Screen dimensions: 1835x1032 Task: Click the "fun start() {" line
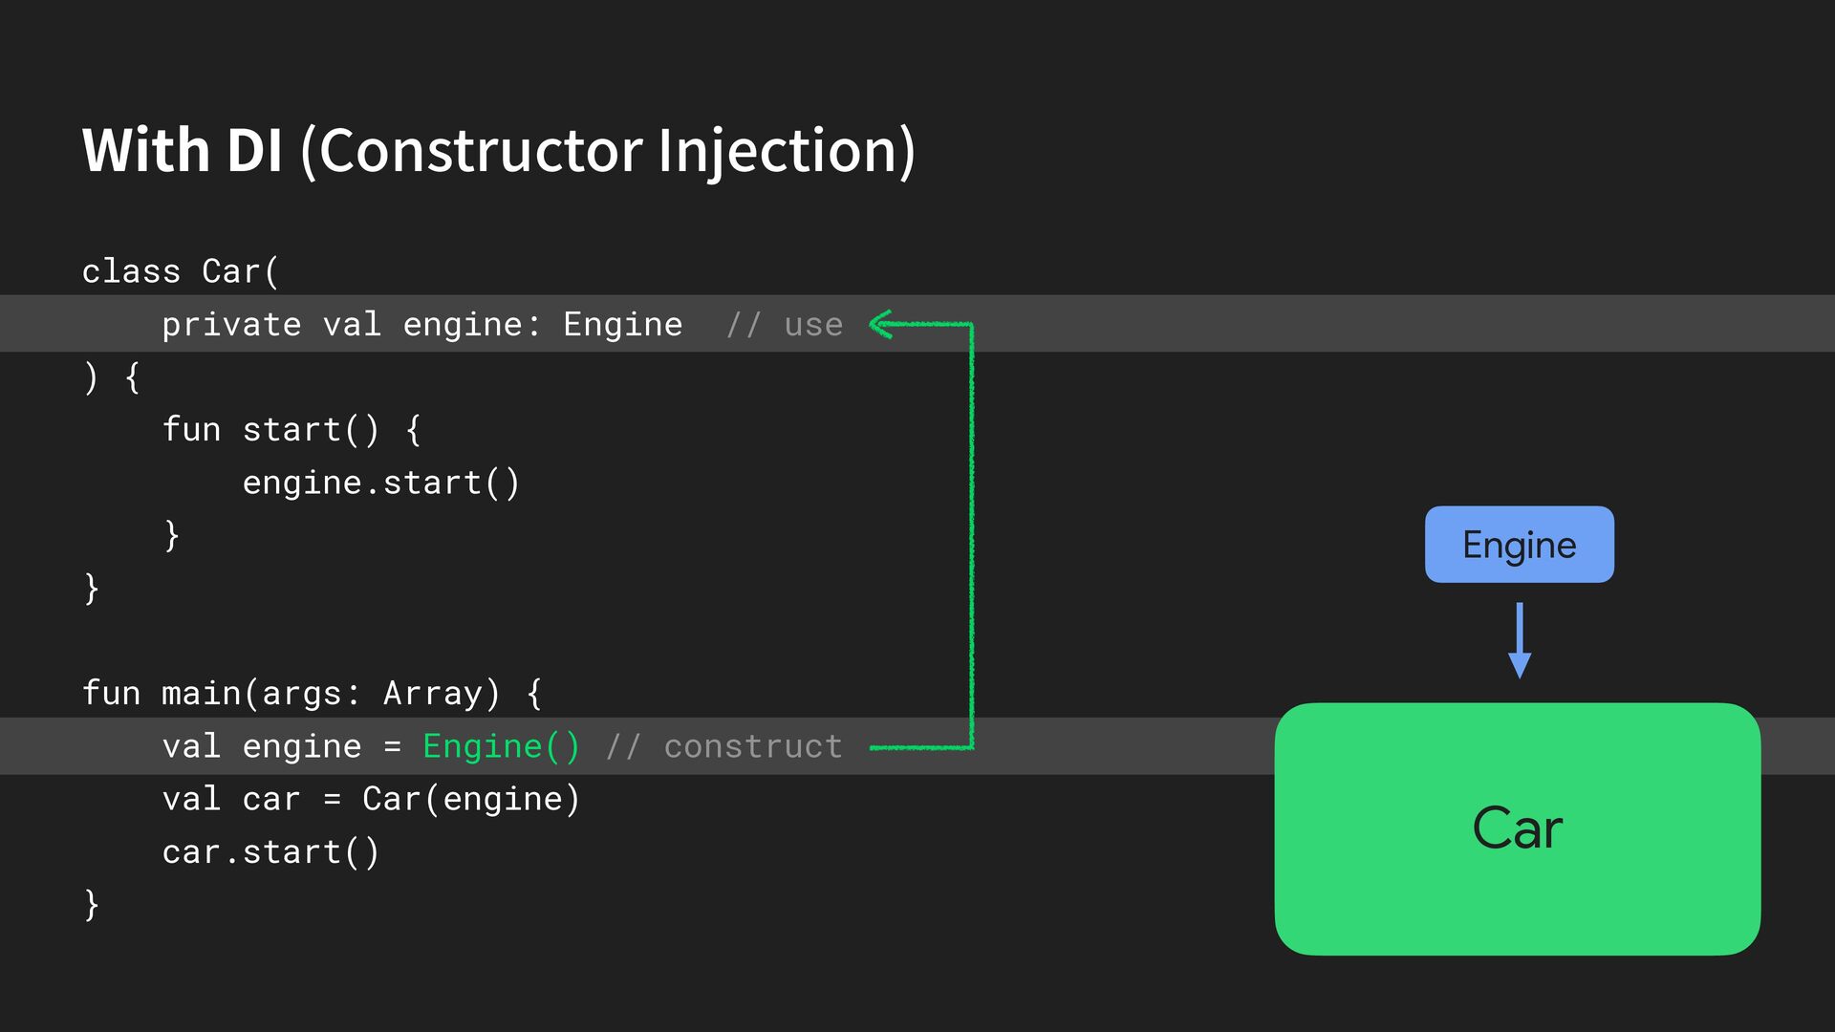291,430
